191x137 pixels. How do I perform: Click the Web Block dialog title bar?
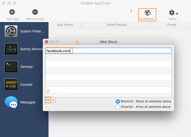(109, 42)
